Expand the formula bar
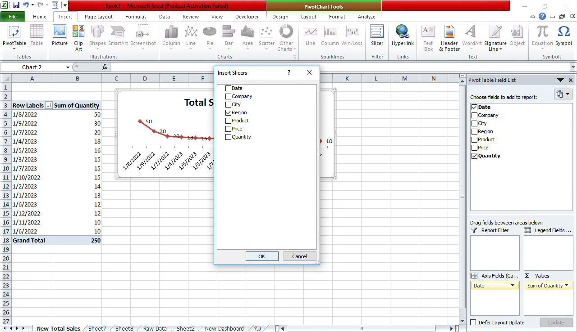Image resolution: width=577 pixels, height=332 pixels. click(x=573, y=67)
